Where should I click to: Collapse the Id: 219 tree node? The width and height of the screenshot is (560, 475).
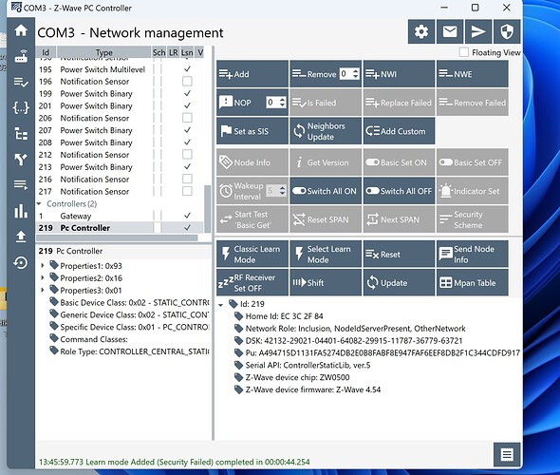tap(221, 305)
